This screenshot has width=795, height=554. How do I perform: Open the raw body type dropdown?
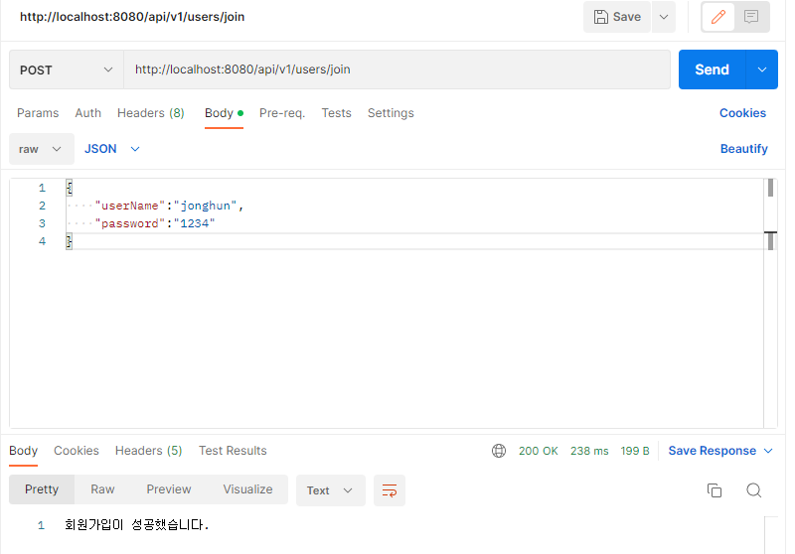click(42, 149)
